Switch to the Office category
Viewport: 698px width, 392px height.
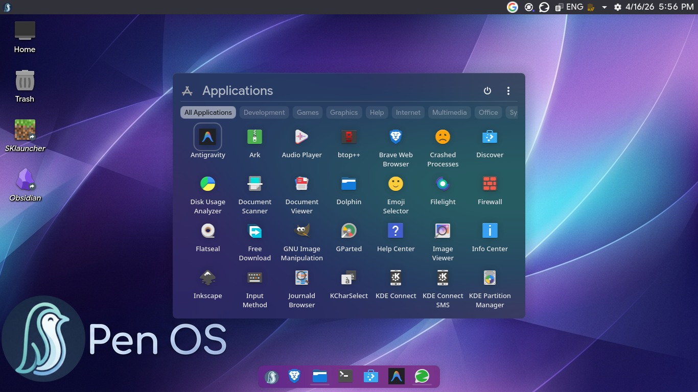click(x=488, y=112)
